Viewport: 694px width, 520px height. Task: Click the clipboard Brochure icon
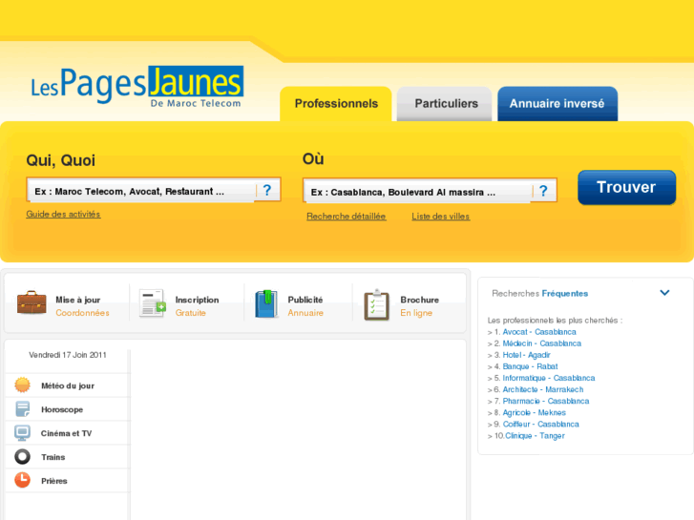click(x=376, y=304)
